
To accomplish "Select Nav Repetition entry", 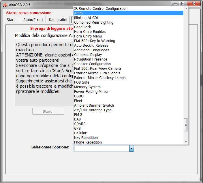I will click(128, 138).
